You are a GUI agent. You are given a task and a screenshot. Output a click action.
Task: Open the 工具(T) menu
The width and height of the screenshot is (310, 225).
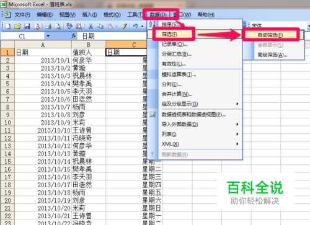click(135, 15)
